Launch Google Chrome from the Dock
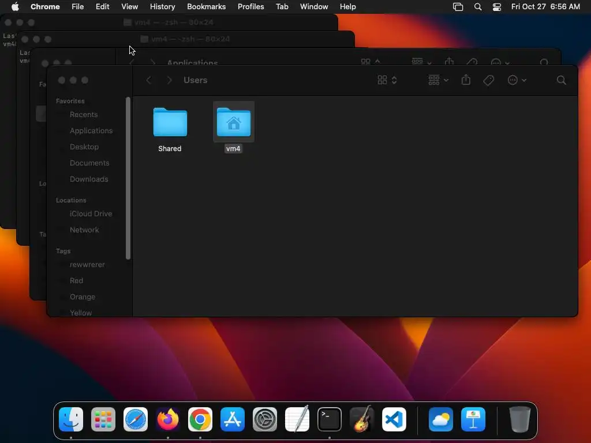The height and width of the screenshot is (443, 591). coord(200,419)
